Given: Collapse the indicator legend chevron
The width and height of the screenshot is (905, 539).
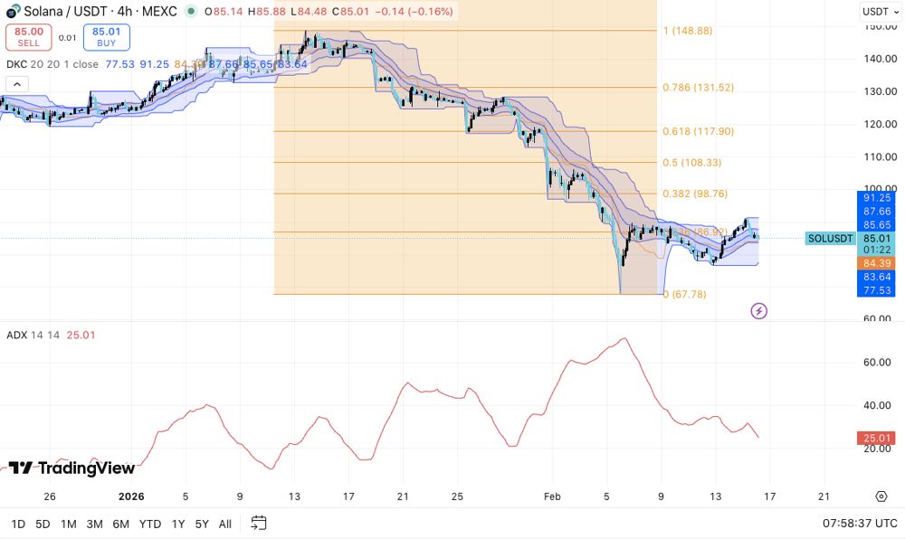Looking at the screenshot, I should 17,85.
